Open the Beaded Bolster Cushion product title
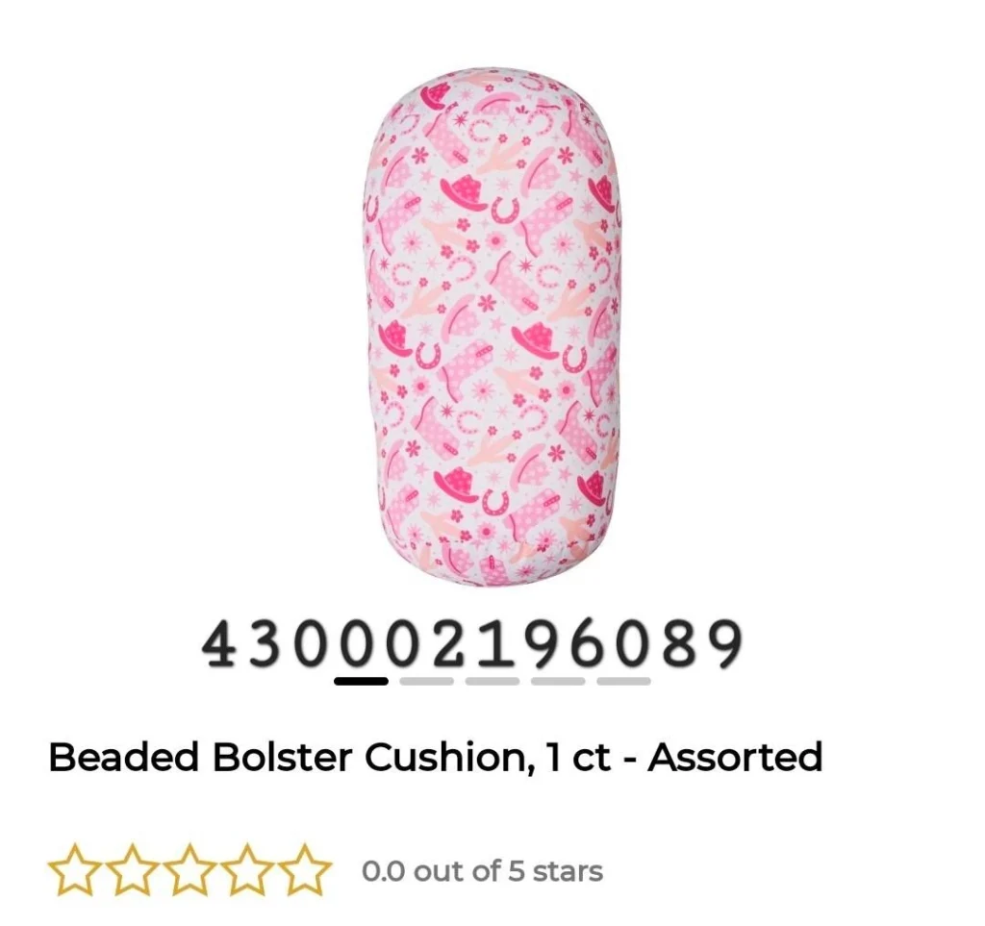985x926 pixels. [436, 757]
